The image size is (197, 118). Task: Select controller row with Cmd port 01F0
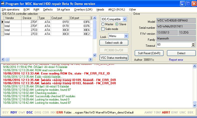point(47,22)
